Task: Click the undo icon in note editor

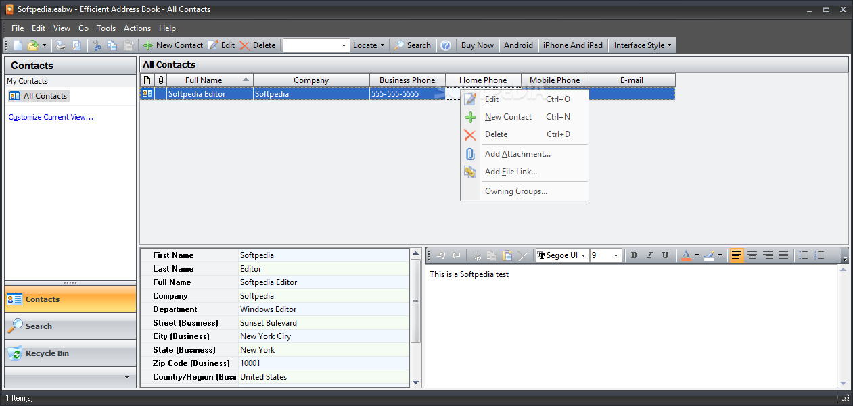Action: [x=441, y=255]
